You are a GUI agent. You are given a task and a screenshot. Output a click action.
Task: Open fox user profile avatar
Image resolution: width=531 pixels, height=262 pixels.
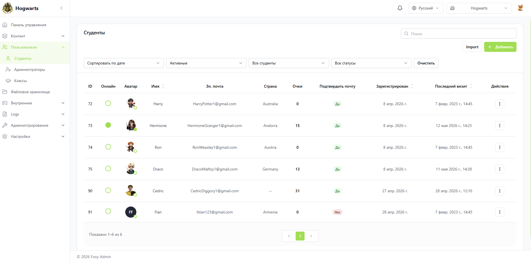coord(520,8)
